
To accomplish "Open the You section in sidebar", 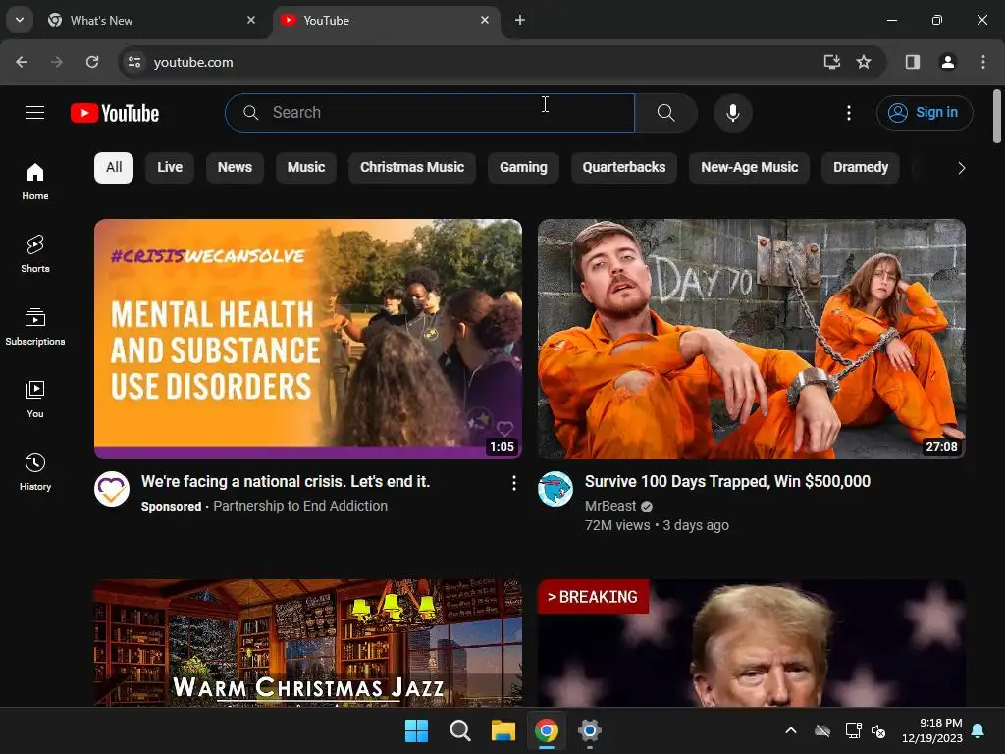I will (35, 399).
